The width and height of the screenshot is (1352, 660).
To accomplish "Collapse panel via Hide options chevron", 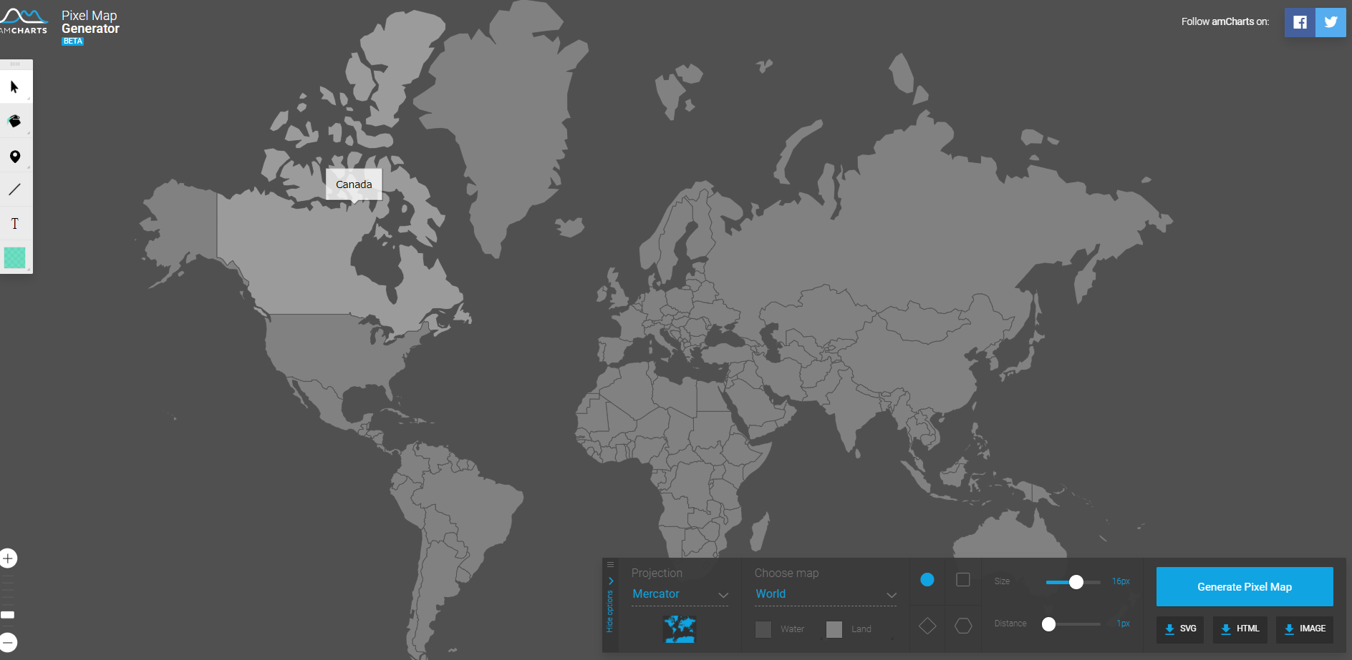I will (x=610, y=581).
